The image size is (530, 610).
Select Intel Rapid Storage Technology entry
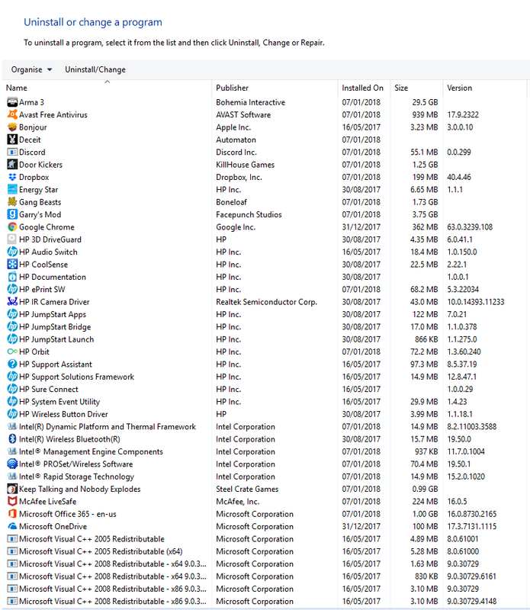(x=265, y=477)
